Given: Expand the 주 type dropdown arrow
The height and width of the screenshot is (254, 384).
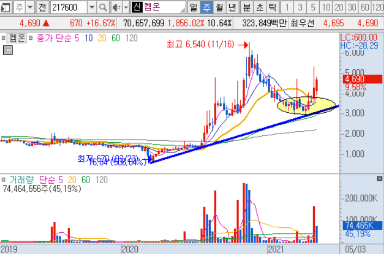Looking at the screenshot, I should [x=30, y=7].
